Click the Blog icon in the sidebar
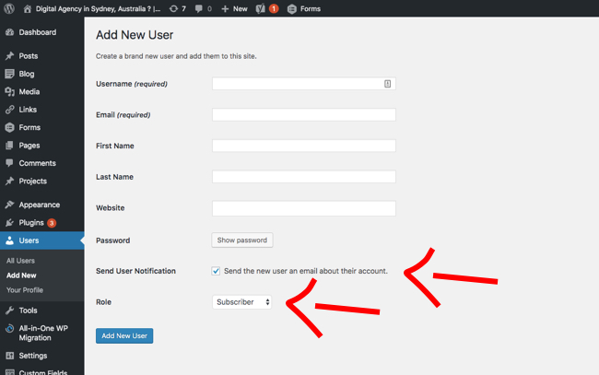 point(10,74)
